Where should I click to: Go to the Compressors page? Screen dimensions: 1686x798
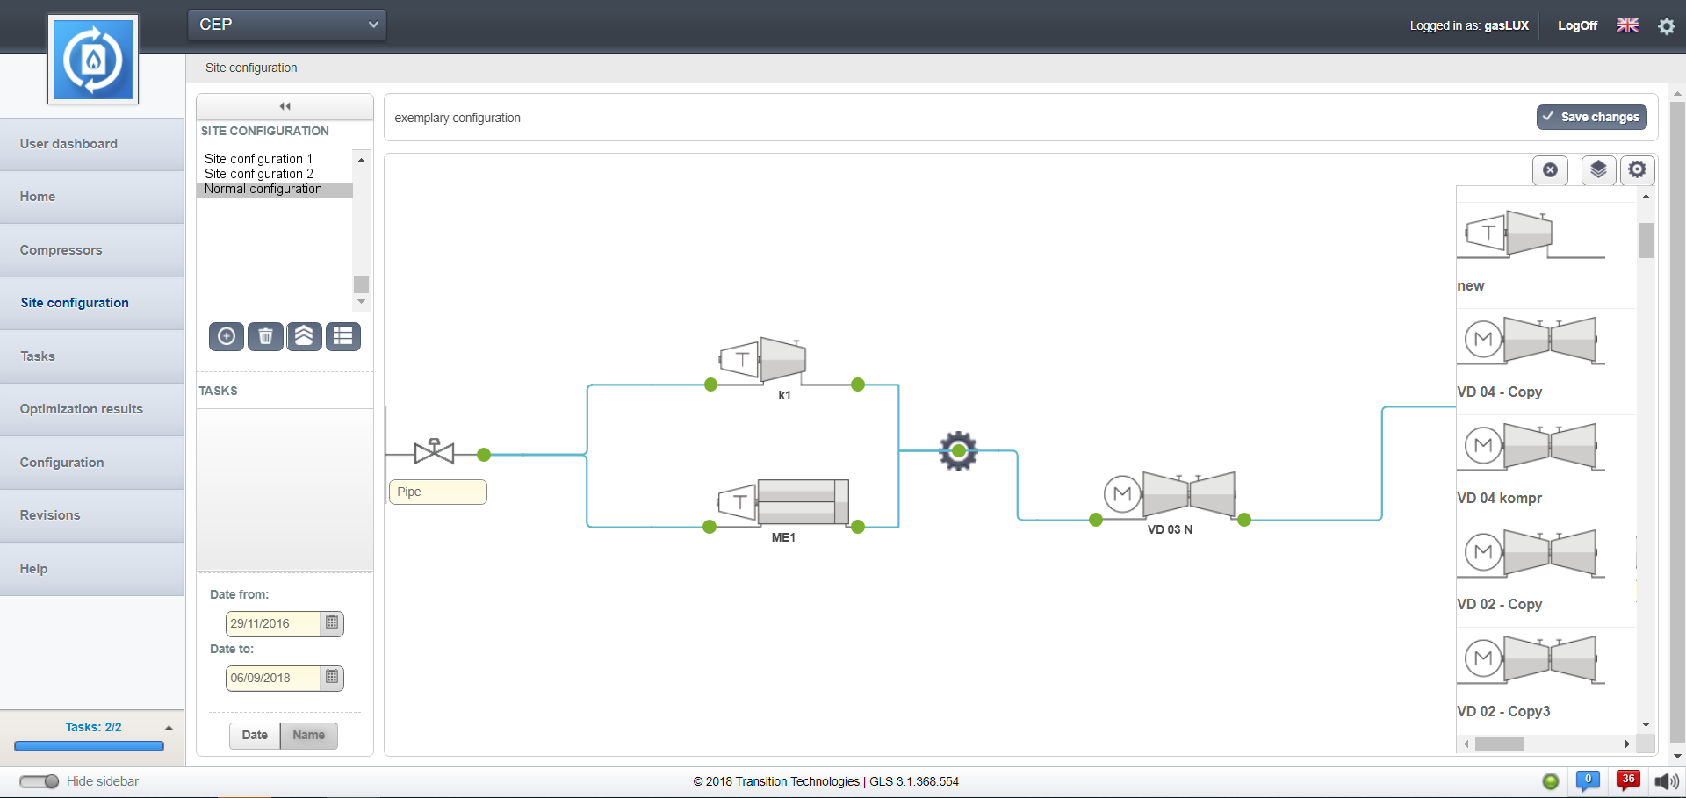pos(61,250)
